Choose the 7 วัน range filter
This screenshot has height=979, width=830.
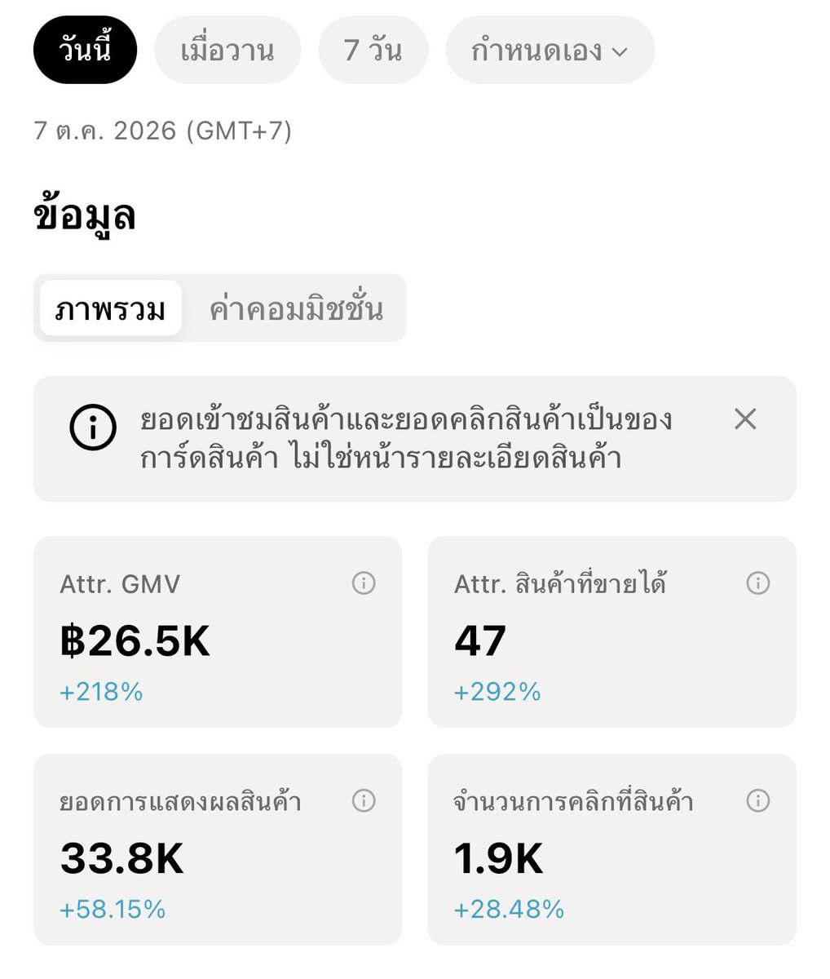pos(373,51)
